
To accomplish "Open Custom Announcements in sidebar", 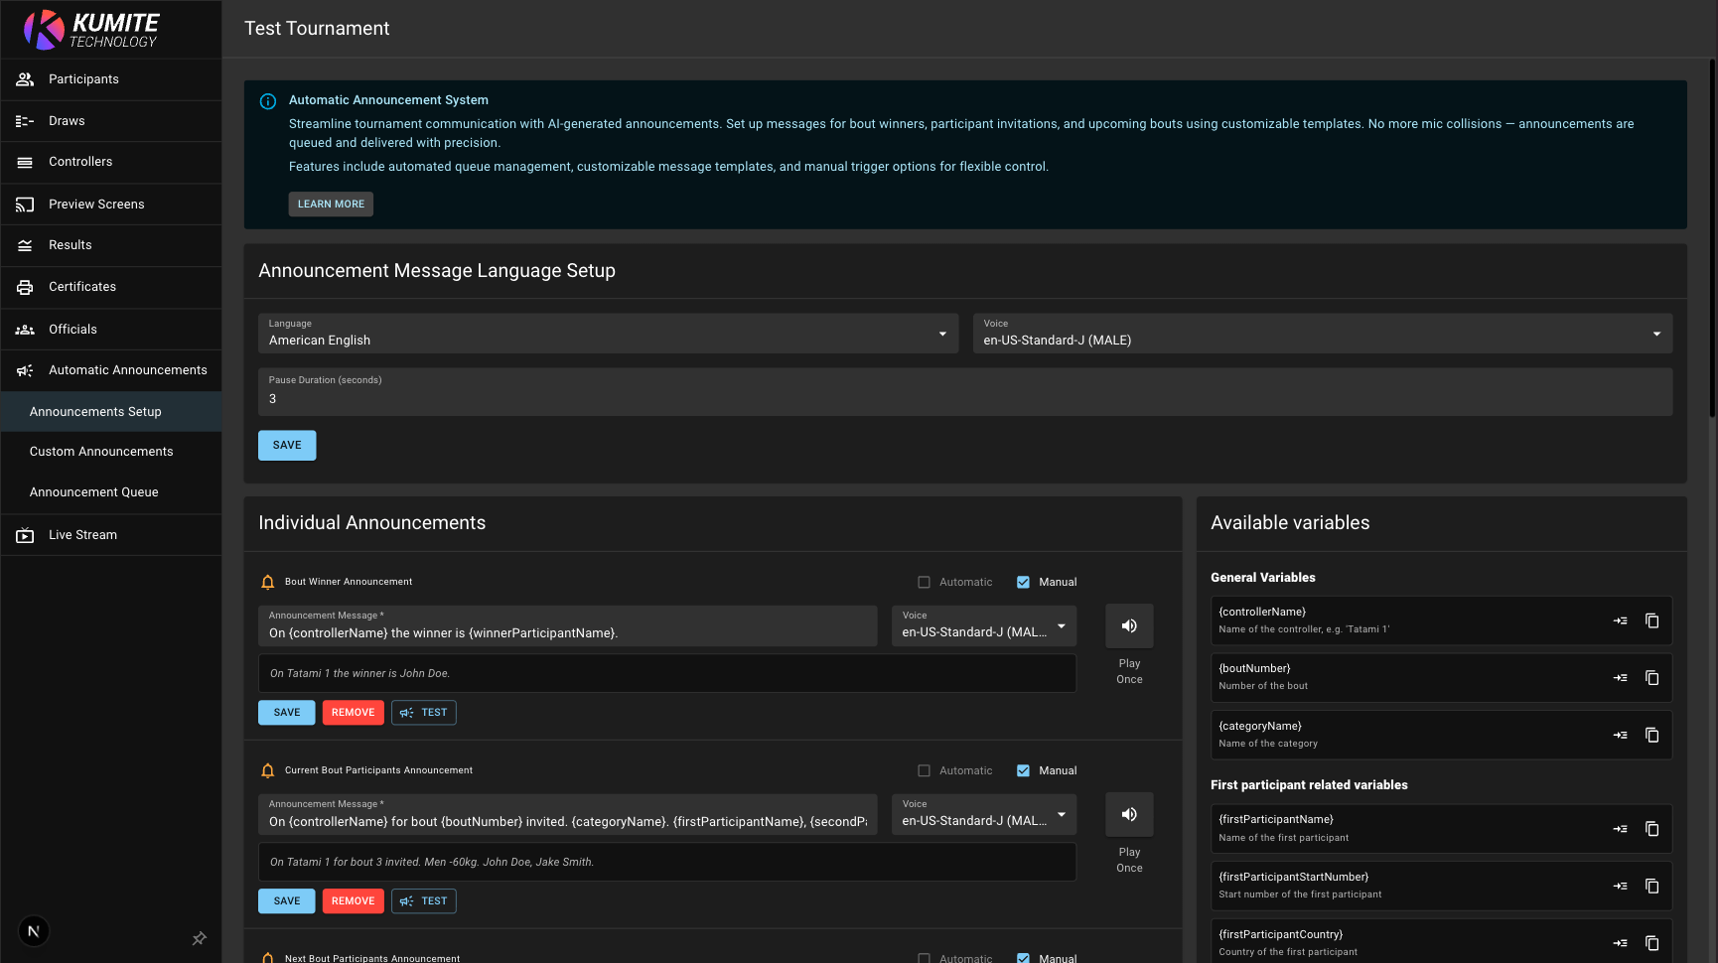I will point(101,452).
